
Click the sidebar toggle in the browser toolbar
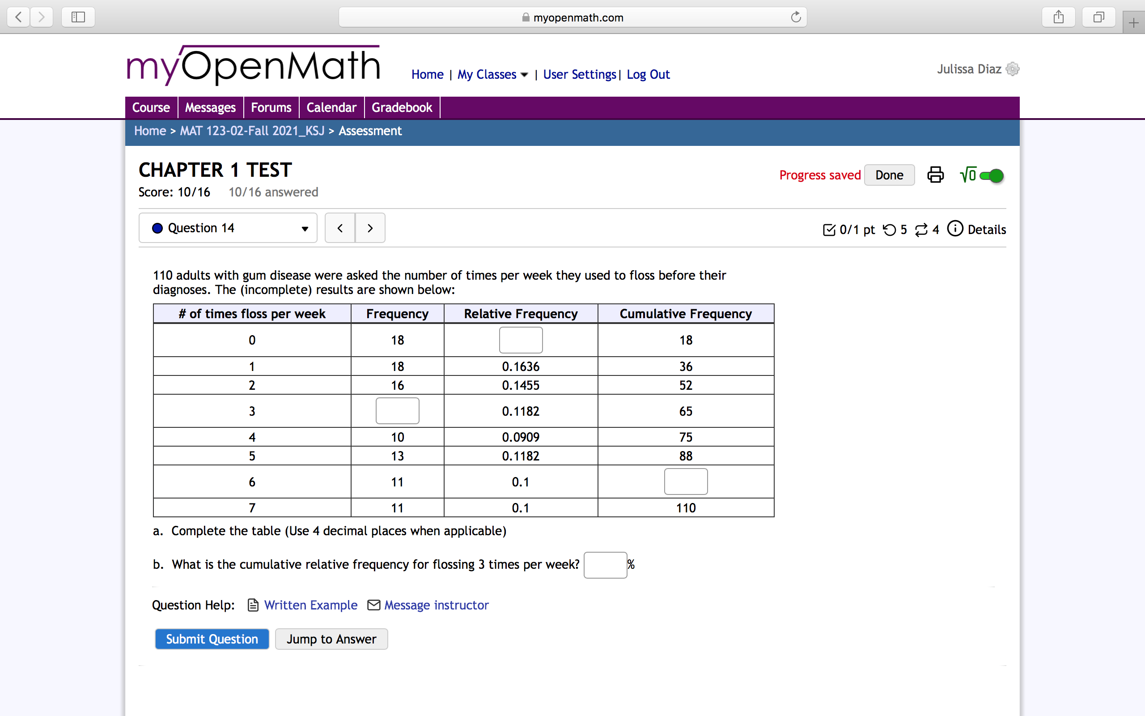[x=77, y=17]
